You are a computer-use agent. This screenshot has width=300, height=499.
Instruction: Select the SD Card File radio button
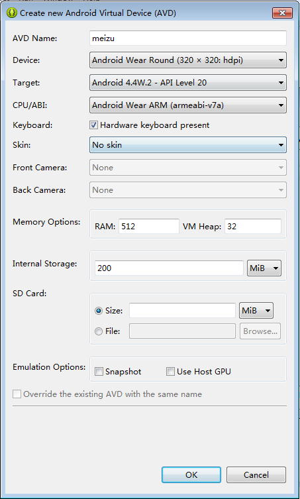tap(99, 331)
